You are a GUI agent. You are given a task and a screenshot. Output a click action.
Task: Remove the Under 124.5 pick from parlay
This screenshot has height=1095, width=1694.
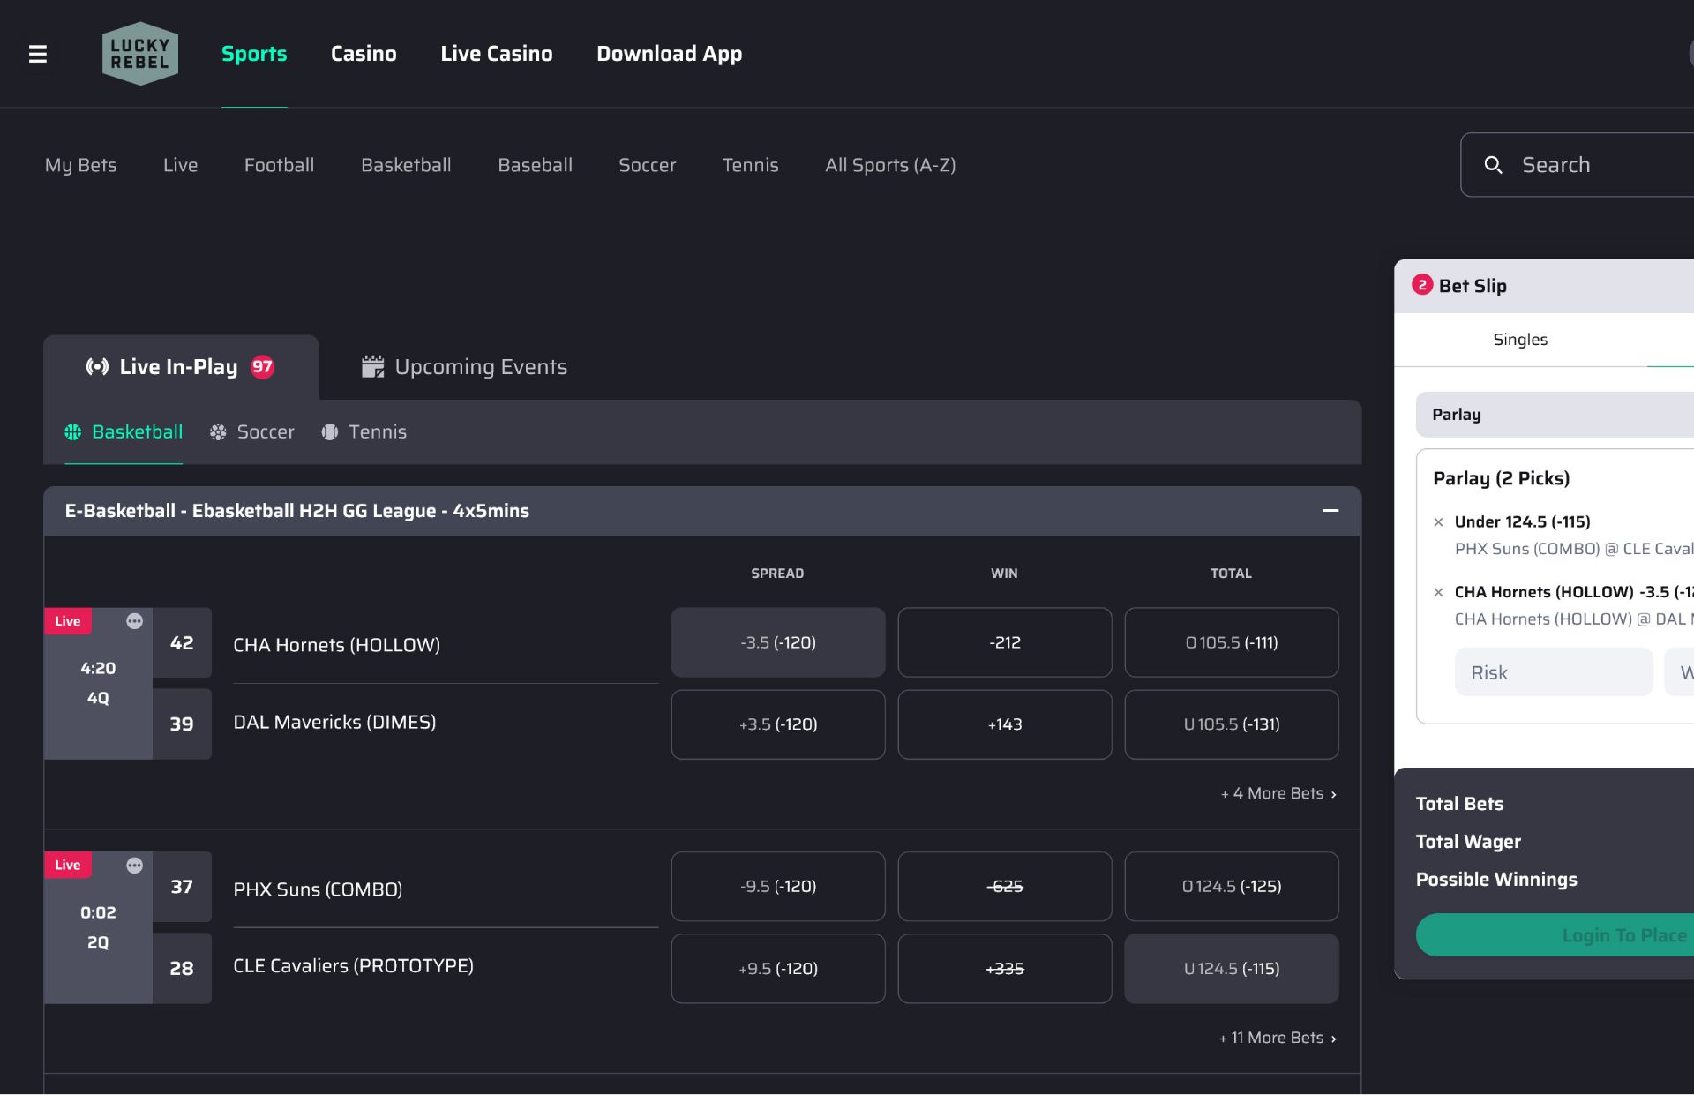click(x=1440, y=521)
